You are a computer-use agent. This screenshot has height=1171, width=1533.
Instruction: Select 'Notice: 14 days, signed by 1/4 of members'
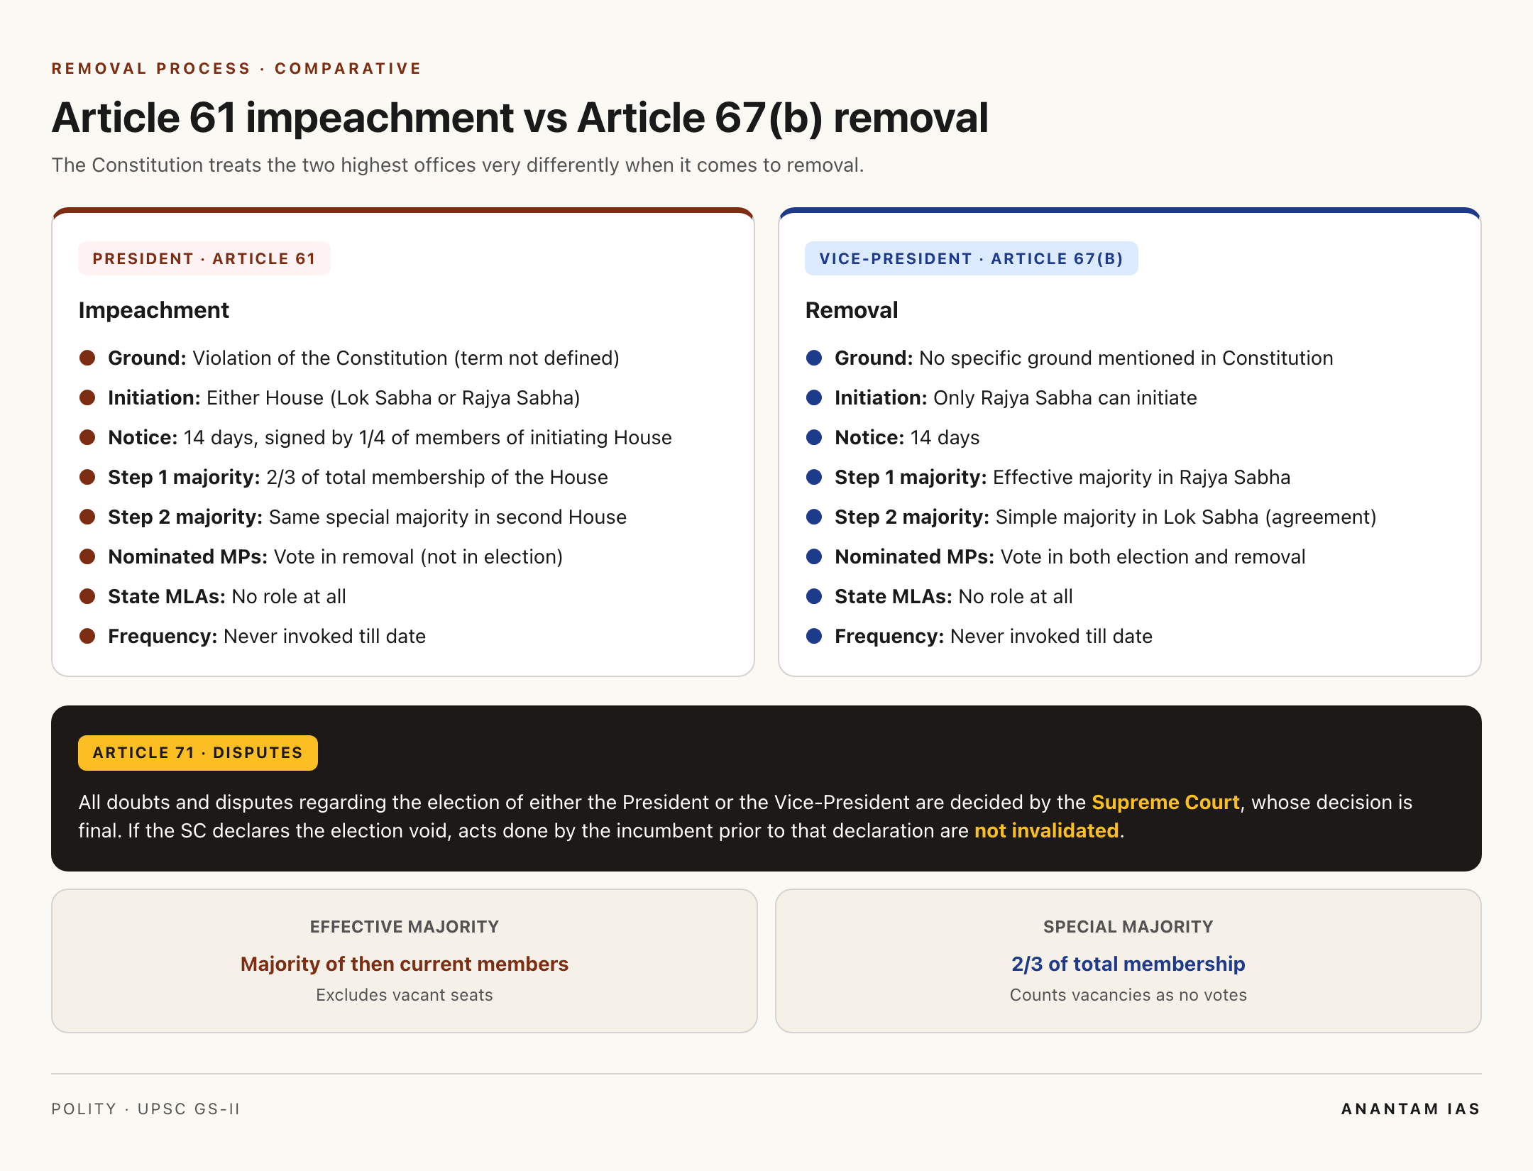pos(390,438)
